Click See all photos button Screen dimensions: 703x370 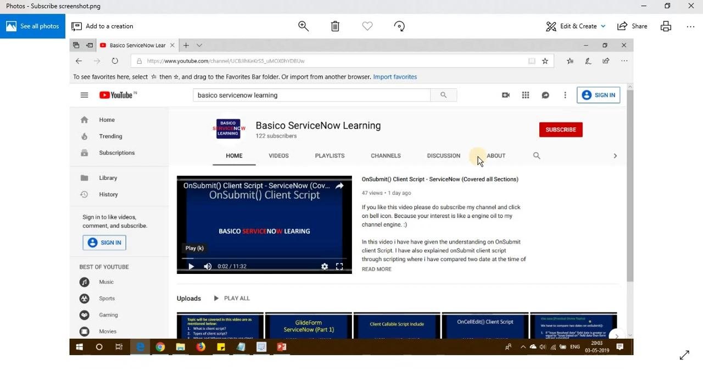32,26
